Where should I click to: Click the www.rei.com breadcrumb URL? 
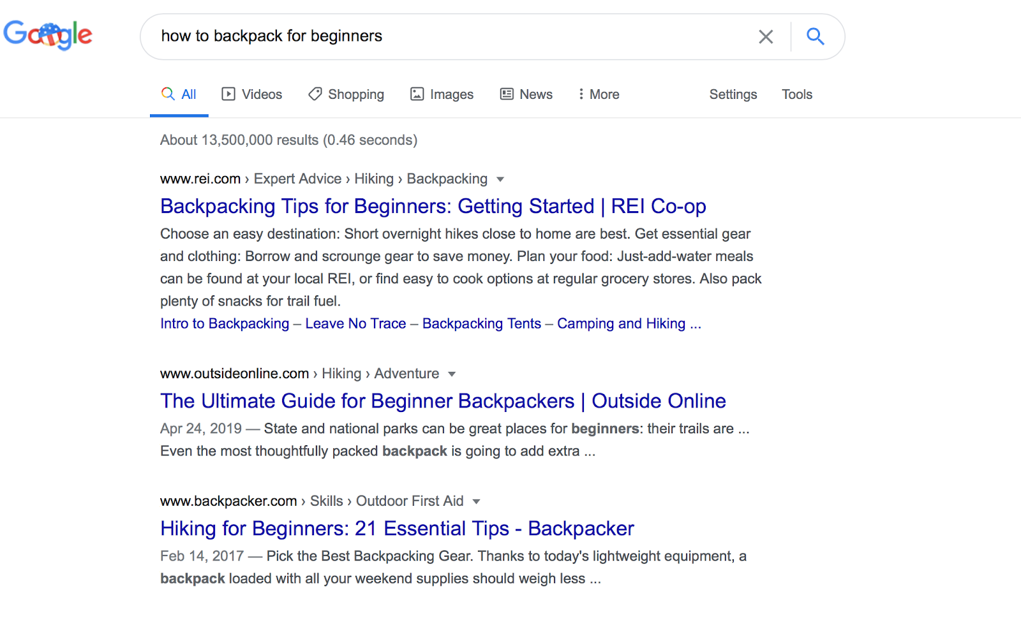[x=200, y=179]
